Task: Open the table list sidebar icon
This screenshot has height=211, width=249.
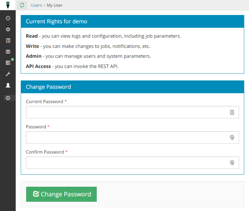Action: [8, 41]
